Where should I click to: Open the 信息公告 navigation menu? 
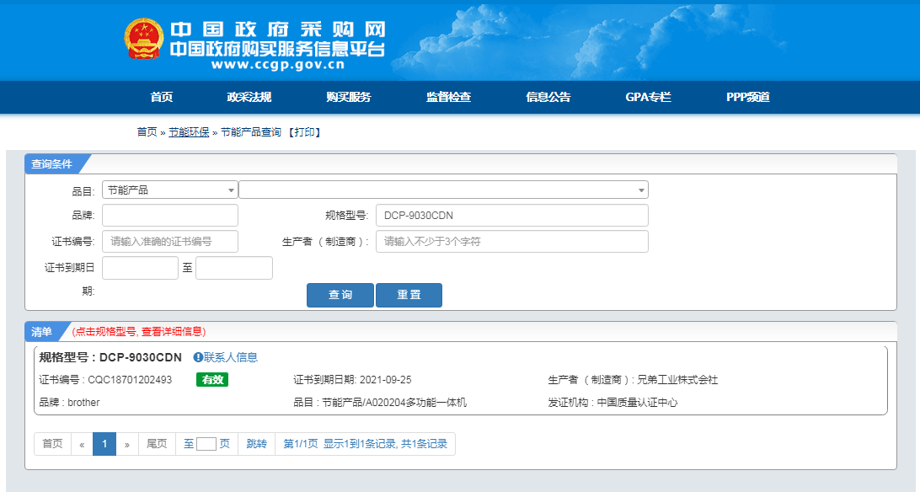click(x=548, y=98)
